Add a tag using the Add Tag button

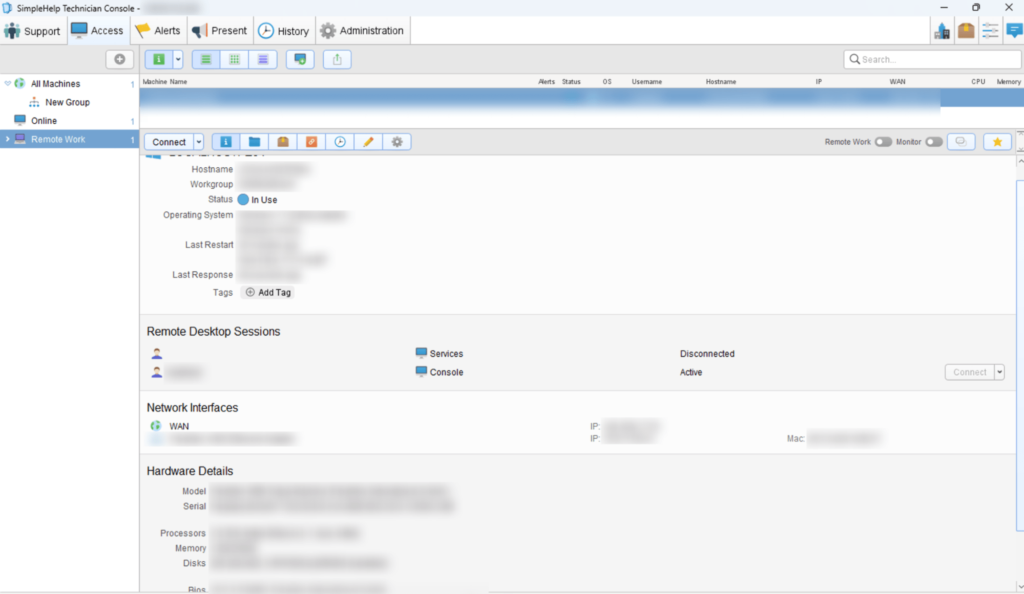click(x=267, y=292)
